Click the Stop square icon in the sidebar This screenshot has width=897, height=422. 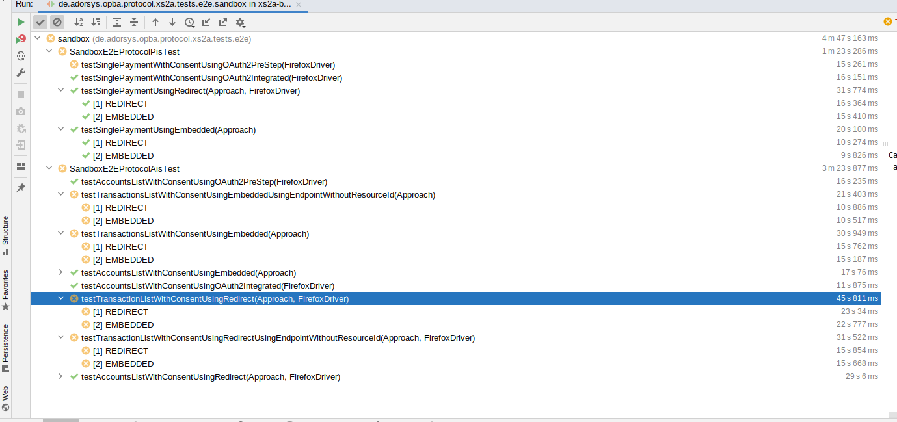click(x=21, y=94)
